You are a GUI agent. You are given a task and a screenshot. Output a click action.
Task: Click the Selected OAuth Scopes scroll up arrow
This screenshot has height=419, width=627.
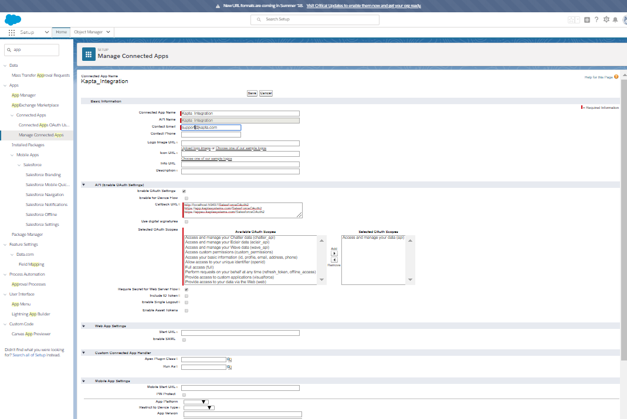tap(410, 241)
